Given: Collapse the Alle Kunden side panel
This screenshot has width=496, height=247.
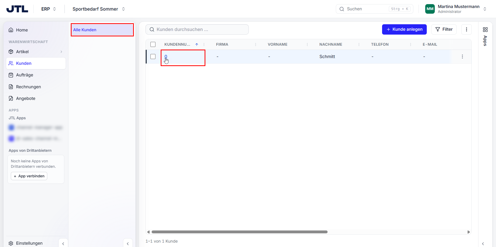Looking at the screenshot, I should 128,243.
